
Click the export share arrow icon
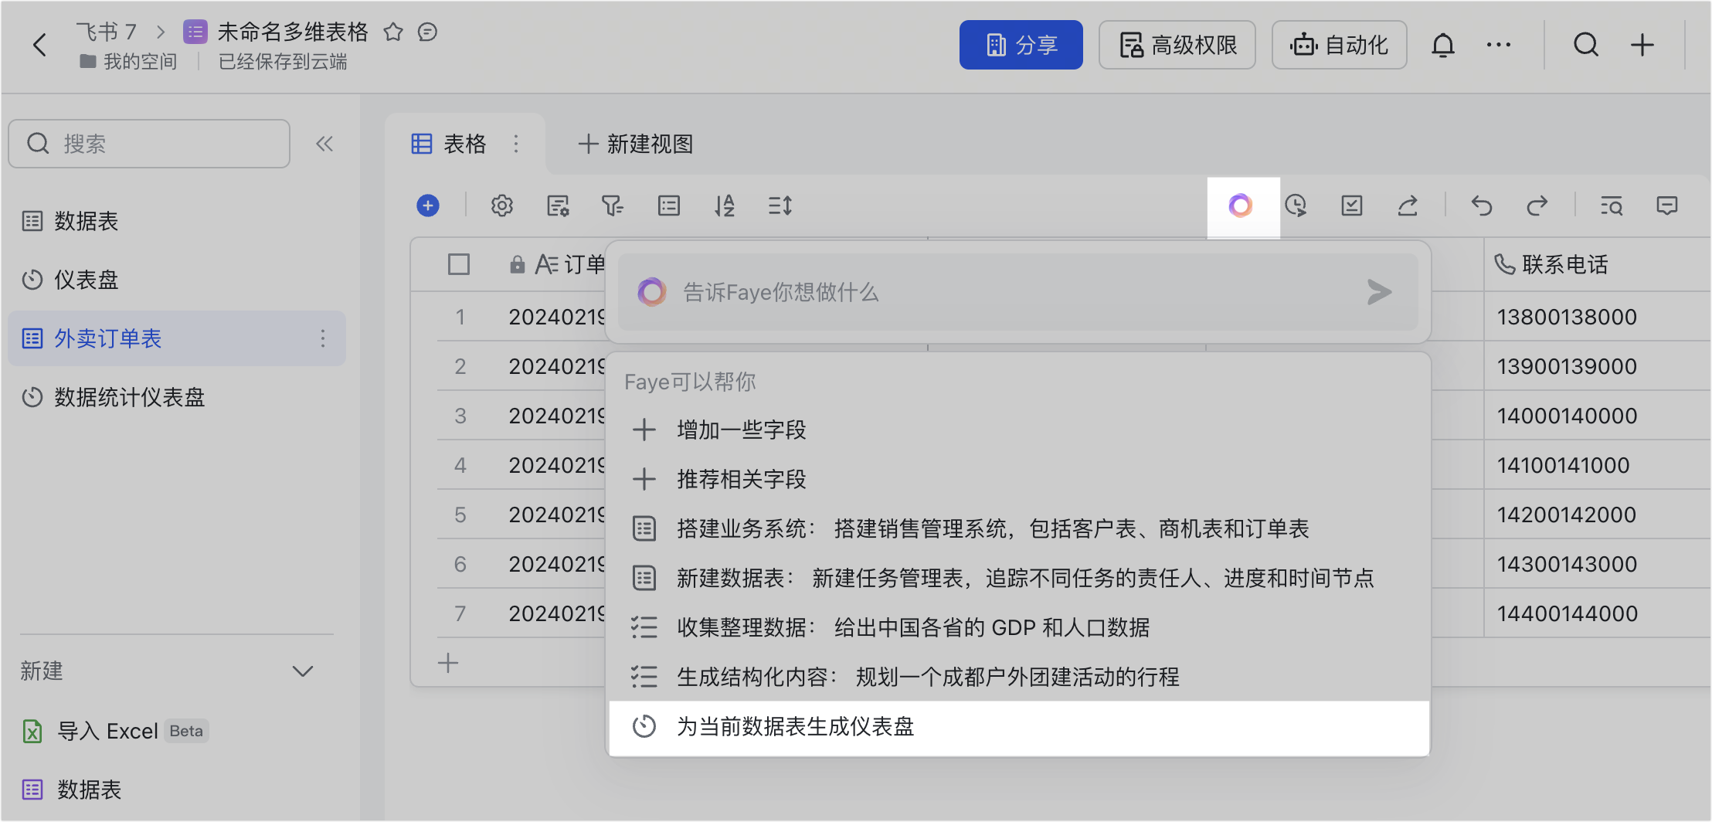(1408, 206)
